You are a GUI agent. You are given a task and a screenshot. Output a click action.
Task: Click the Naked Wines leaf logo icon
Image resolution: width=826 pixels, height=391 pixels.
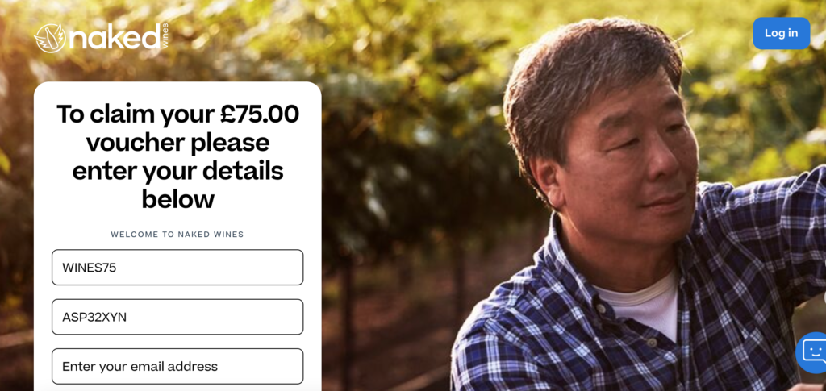(50, 37)
